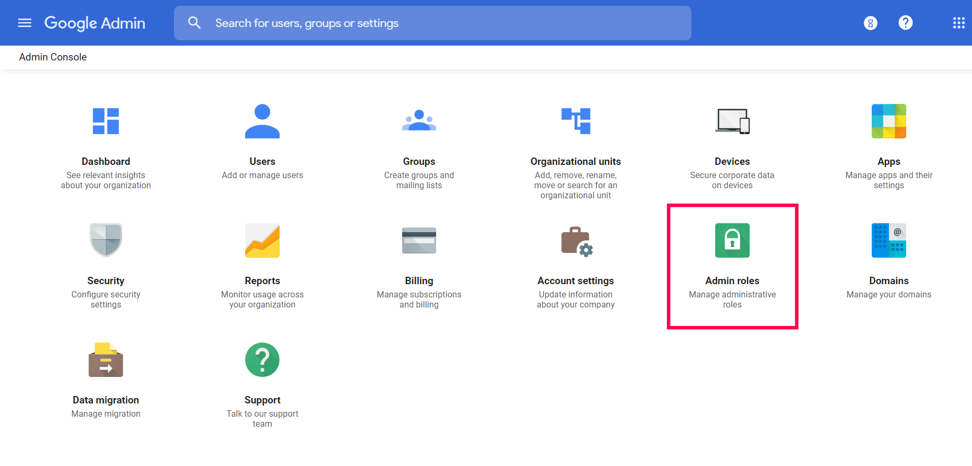Open the green Admin roles lock icon
Screen dimensions: 972x466
tap(733, 241)
